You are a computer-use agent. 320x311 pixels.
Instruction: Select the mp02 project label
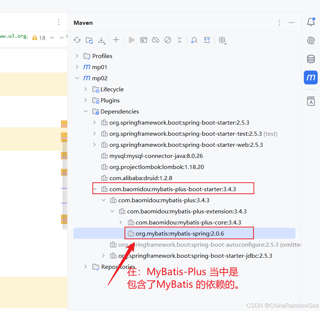pyautogui.click(x=100, y=78)
